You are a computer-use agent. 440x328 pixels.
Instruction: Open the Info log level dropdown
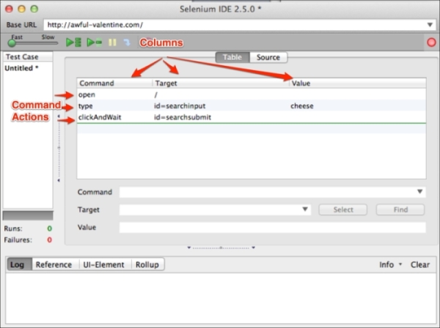point(391,264)
